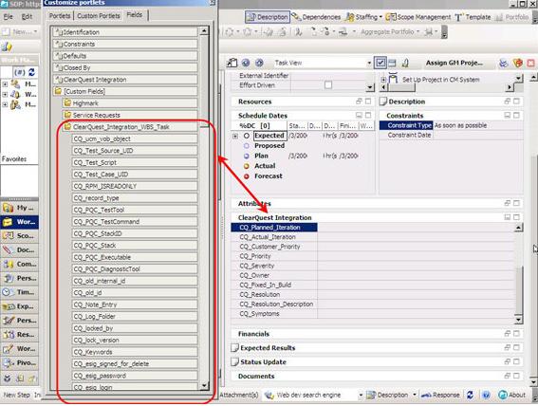Select the Defaults field group
538x406 pixels.
point(125,56)
